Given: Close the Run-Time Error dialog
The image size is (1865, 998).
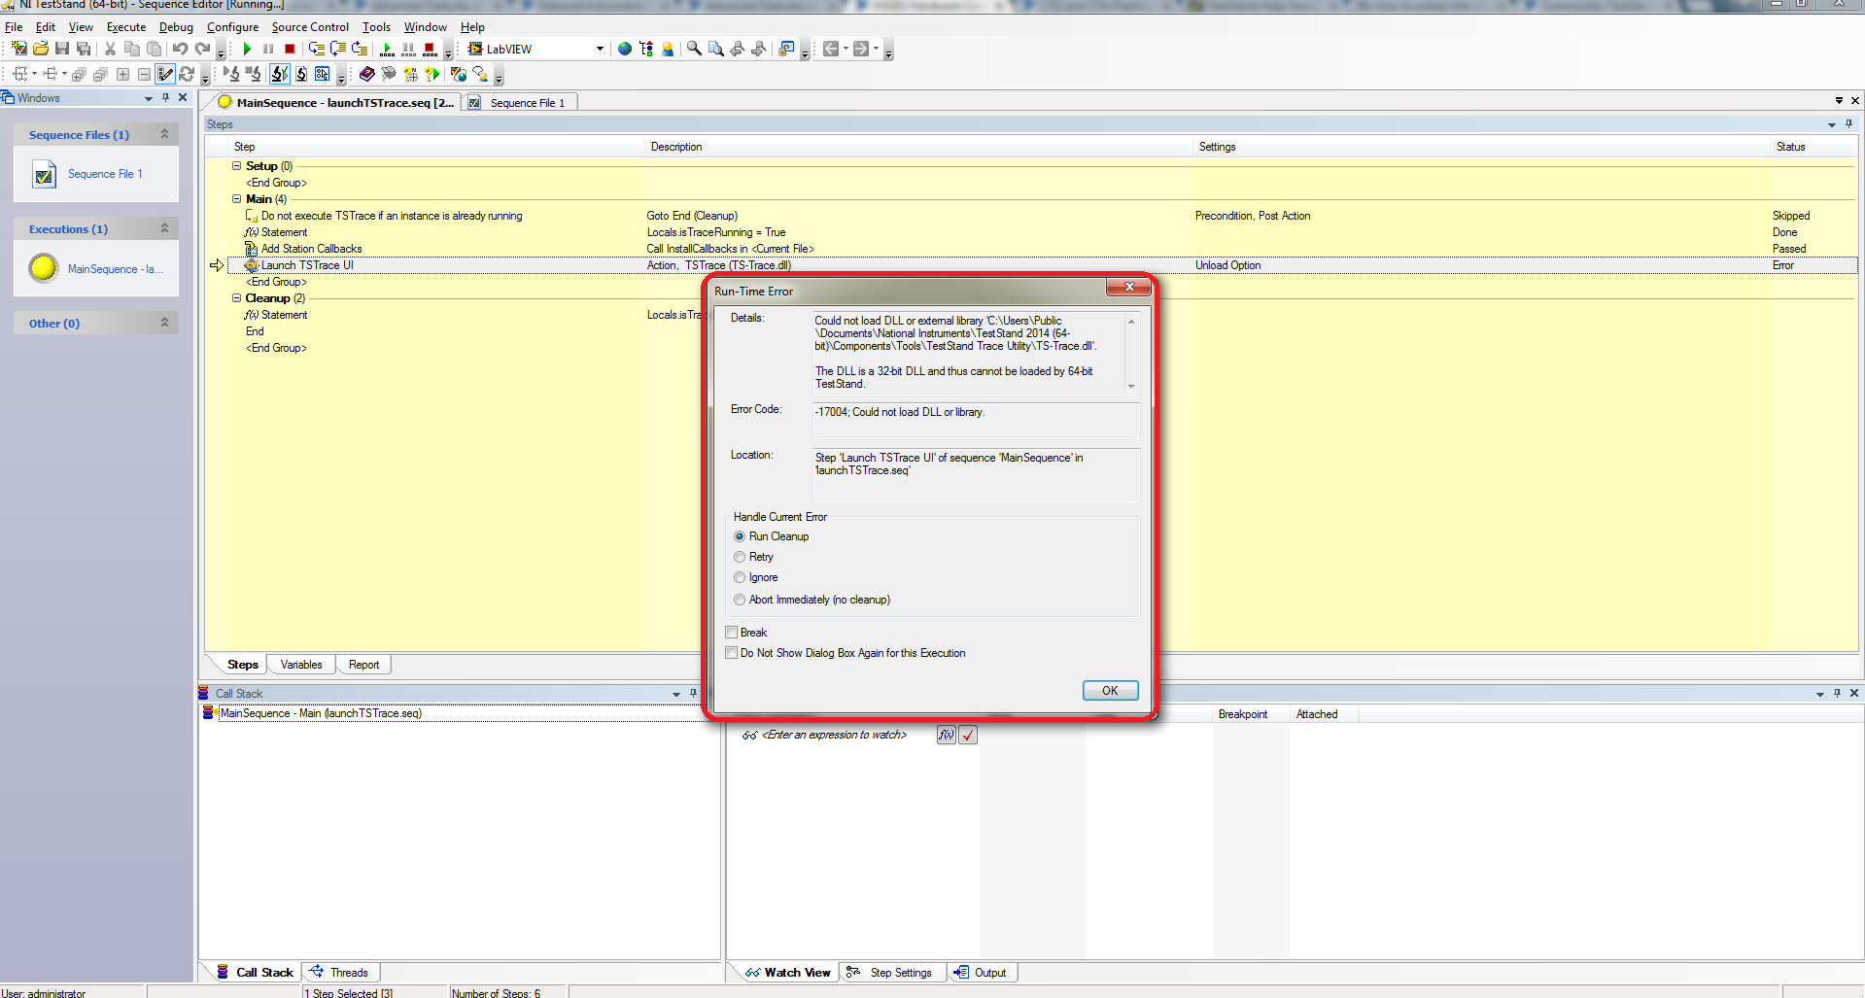Looking at the screenshot, I should pos(1129,287).
